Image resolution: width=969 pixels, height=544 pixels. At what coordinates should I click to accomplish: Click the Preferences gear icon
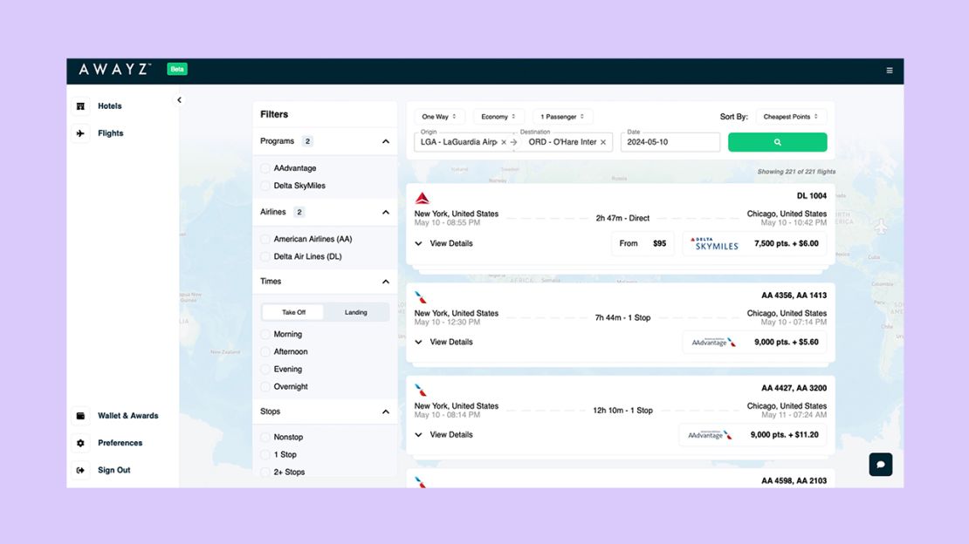tap(80, 443)
